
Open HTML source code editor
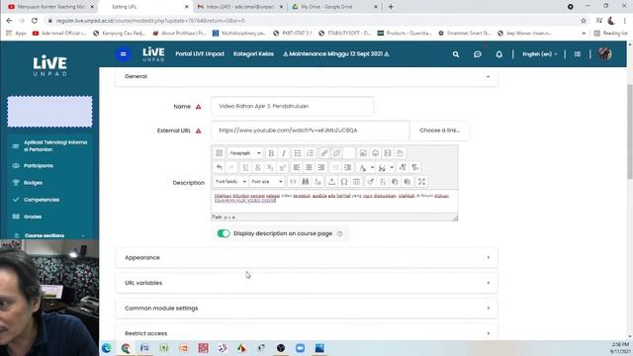click(293, 182)
